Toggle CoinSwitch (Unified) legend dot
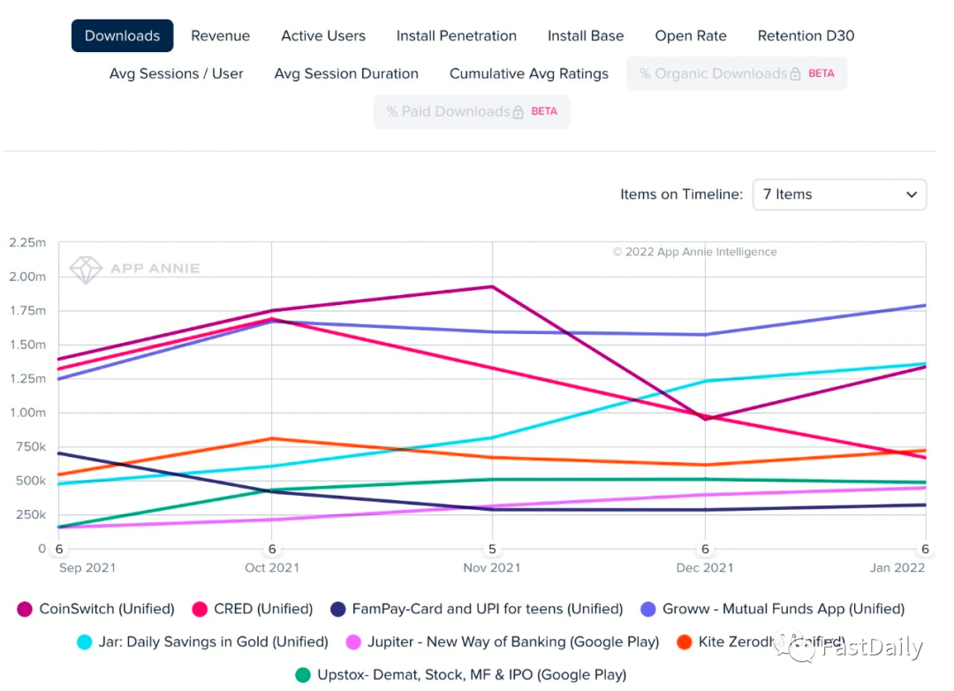Viewport: 954px width, 691px height. pos(25,610)
